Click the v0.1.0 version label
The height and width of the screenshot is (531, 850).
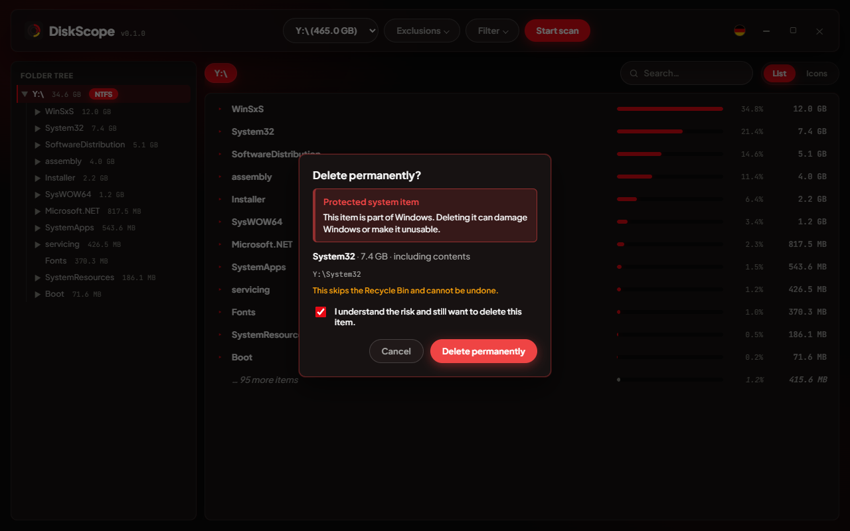pos(133,33)
